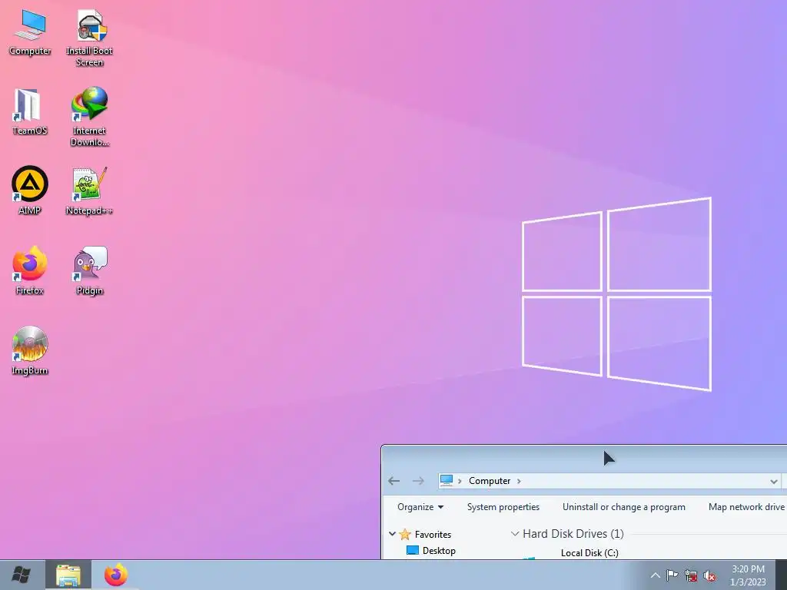Click the File Explorer taskbar button
The image size is (787, 590).
68,575
